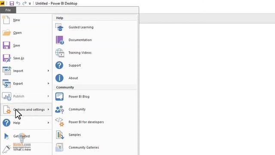Click the Community people icon
Viewport: 275px width, 155px height.
click(x=59, y=109)
